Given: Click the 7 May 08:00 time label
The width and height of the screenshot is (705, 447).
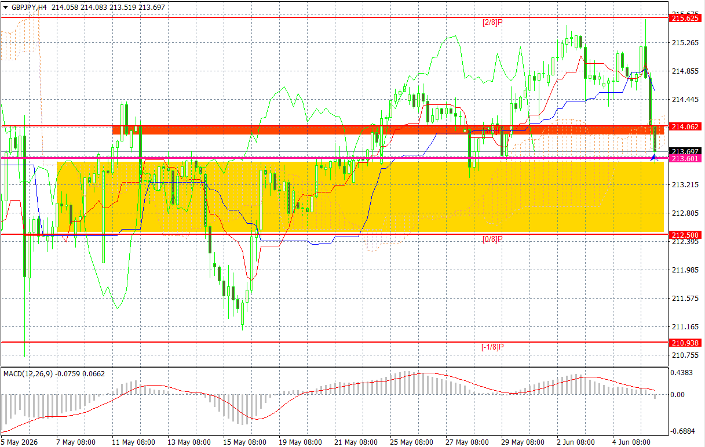Looking at the screenshot, I should tap(75, 442).
